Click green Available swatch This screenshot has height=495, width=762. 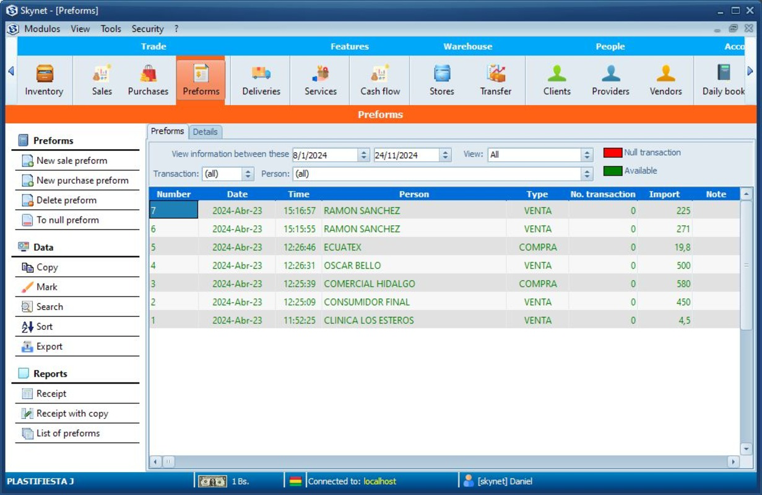[613, 171]
